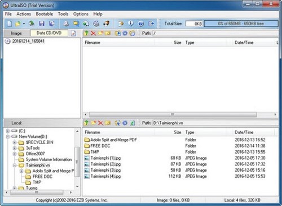Image resolution: width=282 pixels, height=206 pixels.
Task: Expand the Adolix Split and Merge tree node
Action: 21,171
